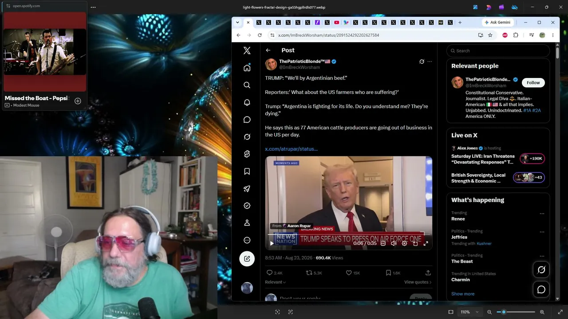Toggle video closed captions
The height and width of the screenshot is (319, 568).
pos(383,243)
